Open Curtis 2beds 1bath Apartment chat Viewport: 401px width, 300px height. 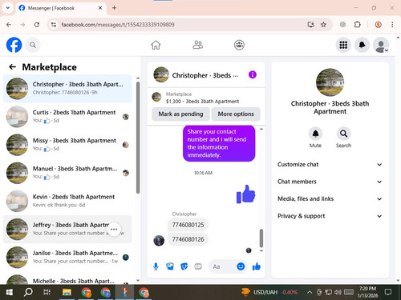(x=67, y=117)
